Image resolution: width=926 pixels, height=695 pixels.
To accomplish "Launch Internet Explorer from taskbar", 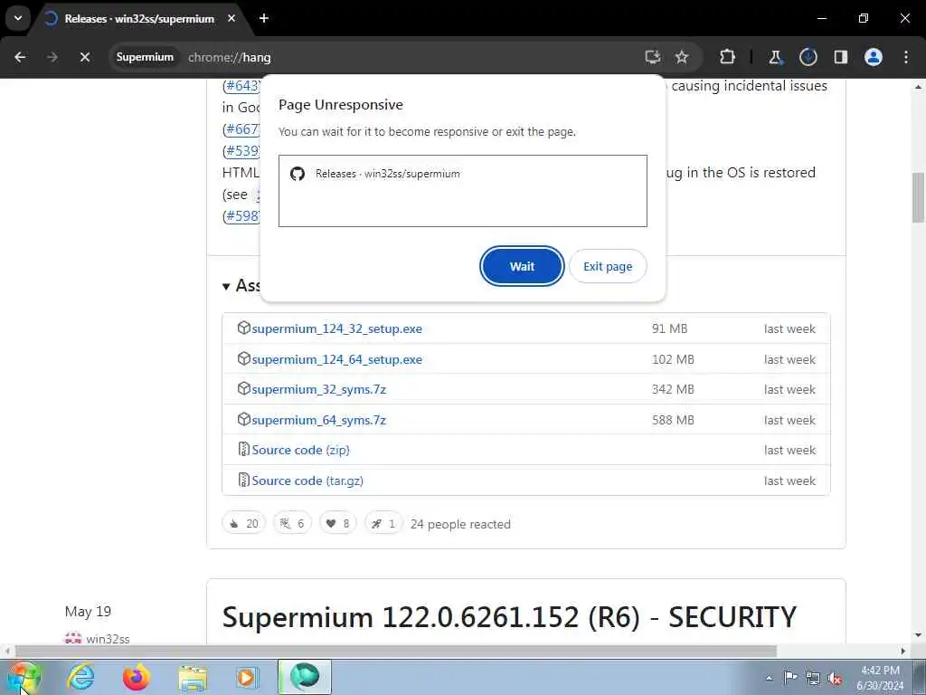I will click(80, 677).
